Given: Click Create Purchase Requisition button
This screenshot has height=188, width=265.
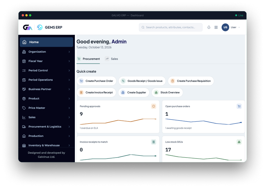Looking at the screenshot, I should 191,81.
